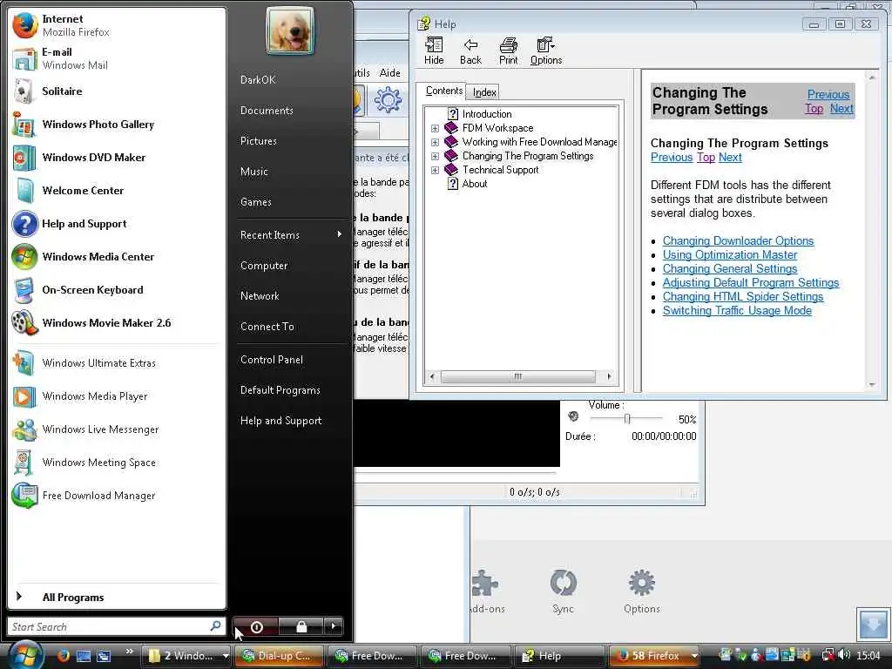Open Windows DVD Maker
Image resolution: width=892 pixels, height=669 pixels.
117,158
